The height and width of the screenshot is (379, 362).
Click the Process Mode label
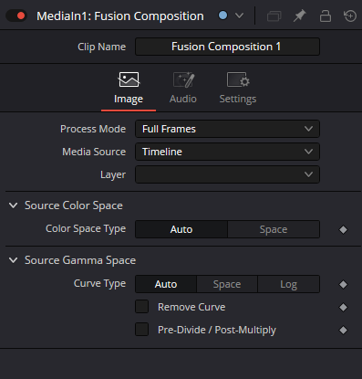pyautogui.click(x=93, y=129)
